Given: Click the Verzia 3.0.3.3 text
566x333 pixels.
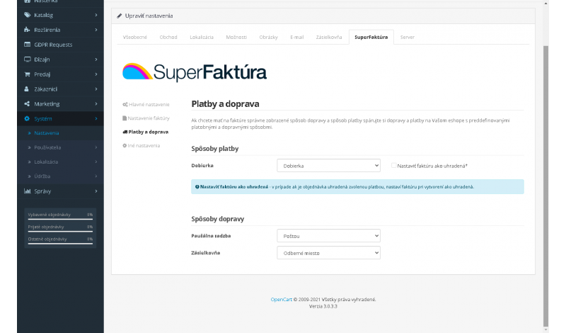Looking at the screenshot, I should 323,306.
